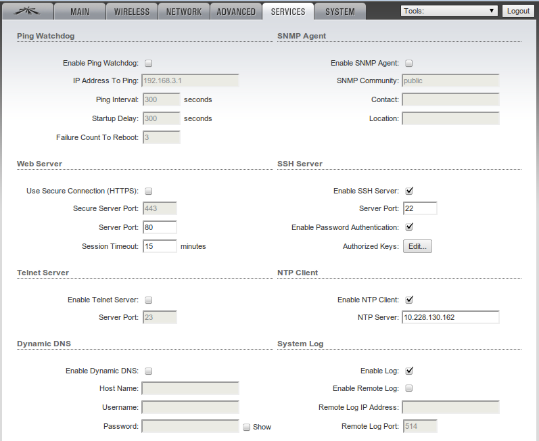Image resolution: width=539 pixels, height=441 pixels.
Task: Open the WIRELESS tab
Action: coord(132,11)
